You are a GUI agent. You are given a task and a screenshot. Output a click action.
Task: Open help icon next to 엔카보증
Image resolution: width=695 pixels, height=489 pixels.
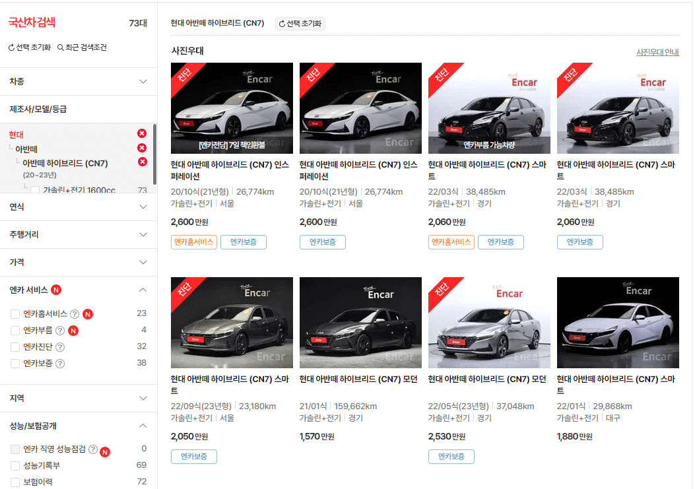60,364
